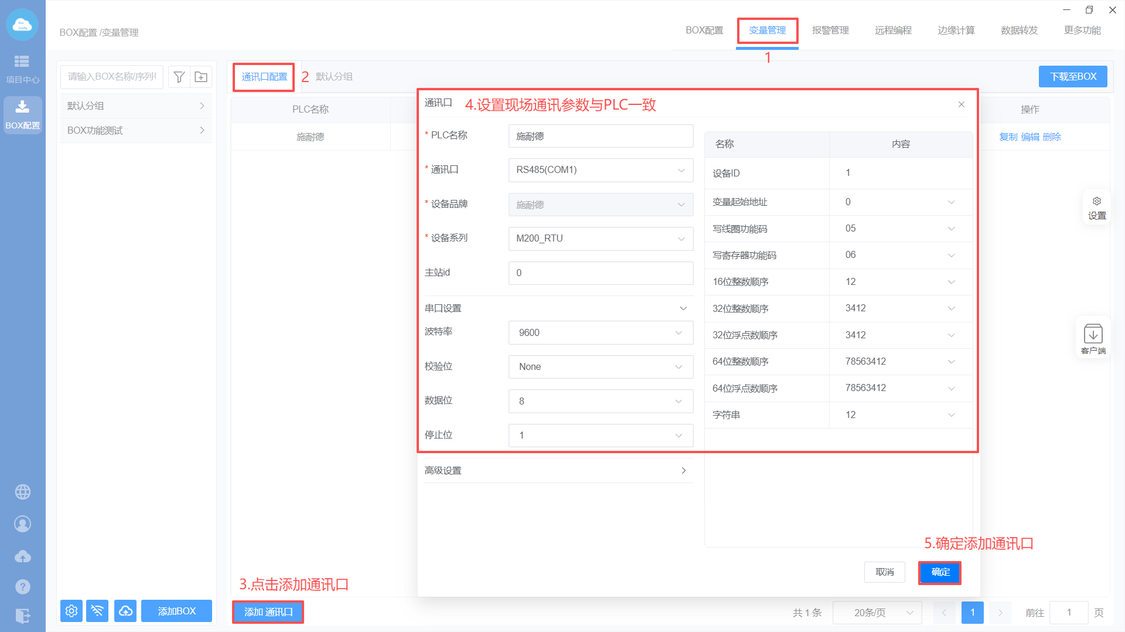Click the WiFi-off network icon button
1125x632 pixels.
point(97,611)
